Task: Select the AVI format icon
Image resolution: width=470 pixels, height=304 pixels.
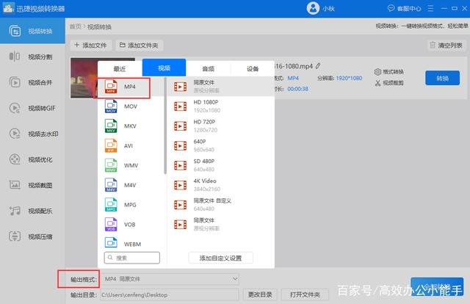Action: point(111,145)
